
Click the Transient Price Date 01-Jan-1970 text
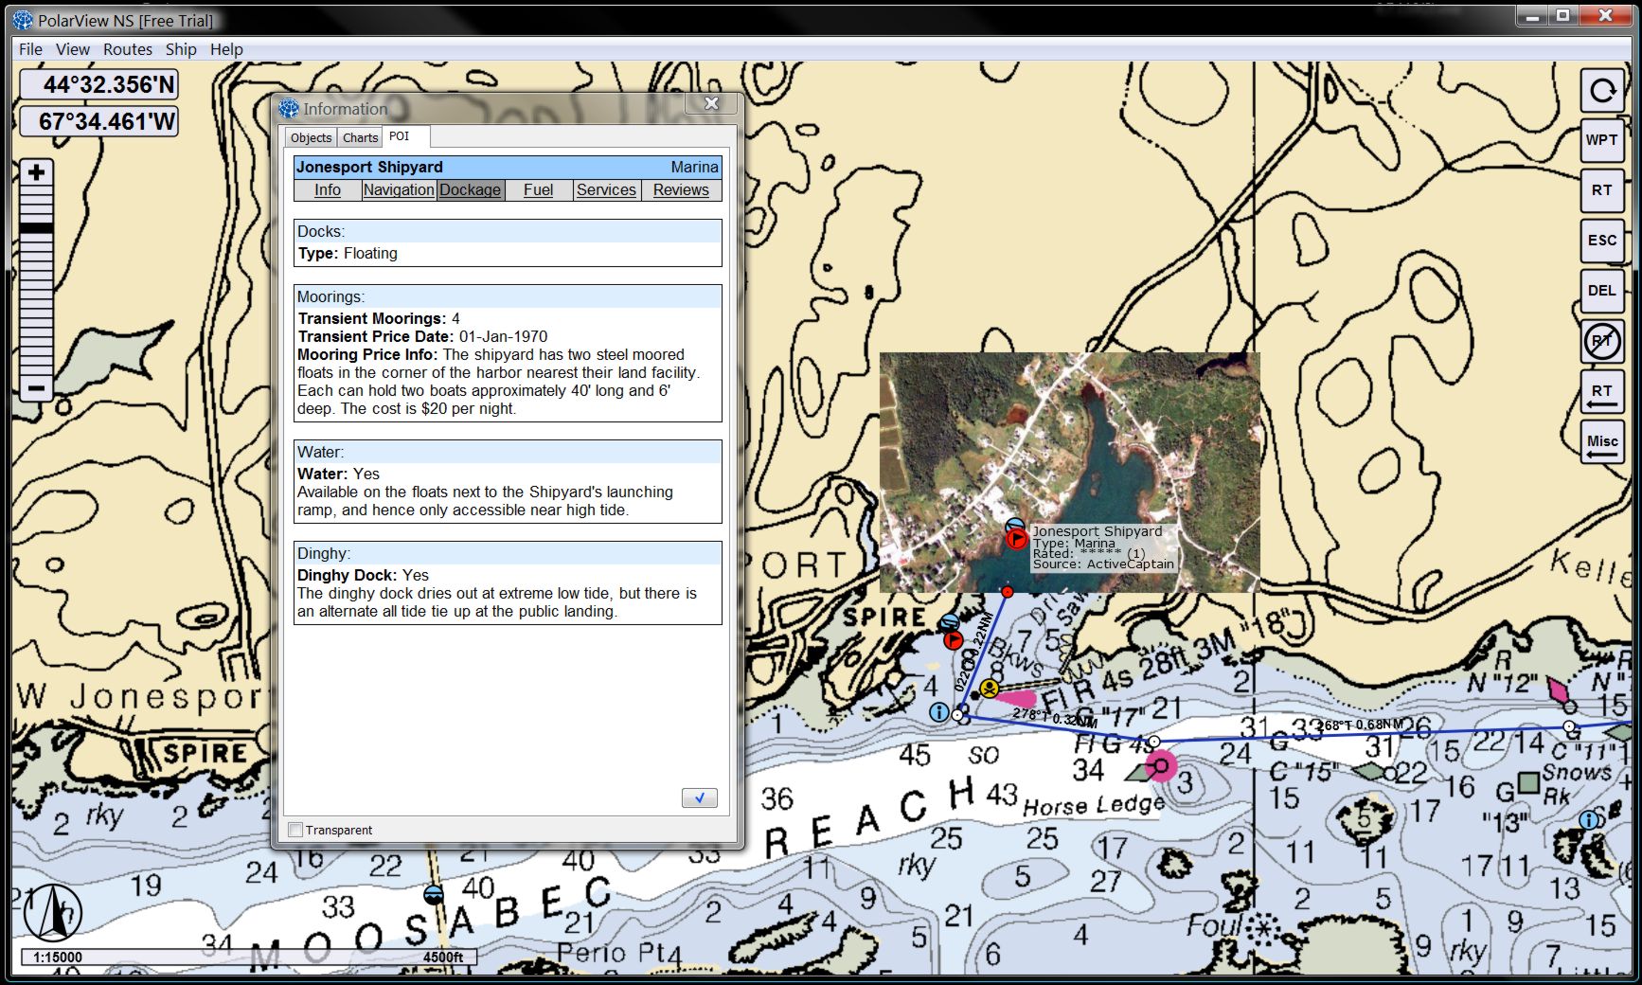[422, 336]
